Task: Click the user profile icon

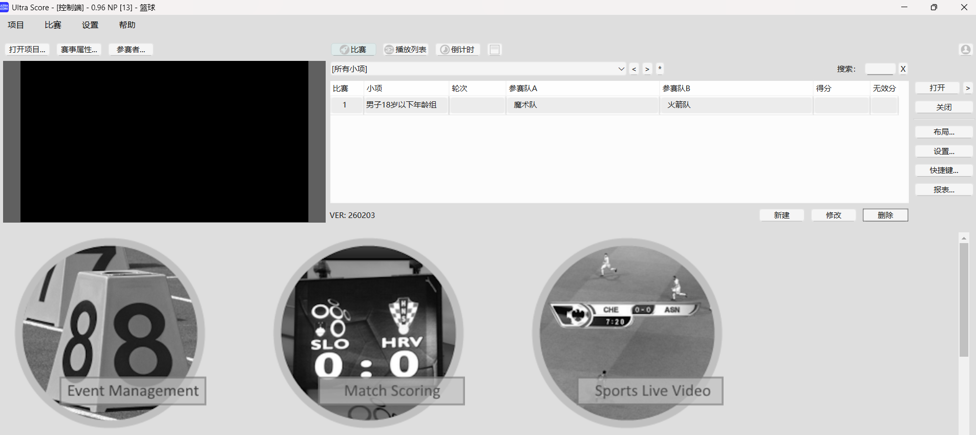Action: click(x=965, y=50)
